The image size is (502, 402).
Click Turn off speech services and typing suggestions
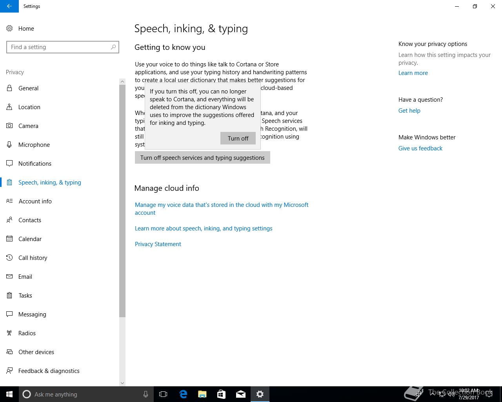pos(202,157)
